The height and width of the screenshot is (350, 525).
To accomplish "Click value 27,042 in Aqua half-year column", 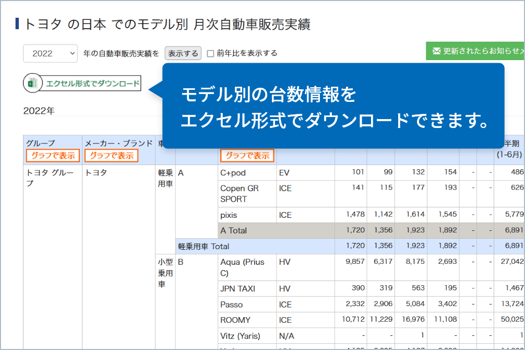I will click(x=512, y=262).
